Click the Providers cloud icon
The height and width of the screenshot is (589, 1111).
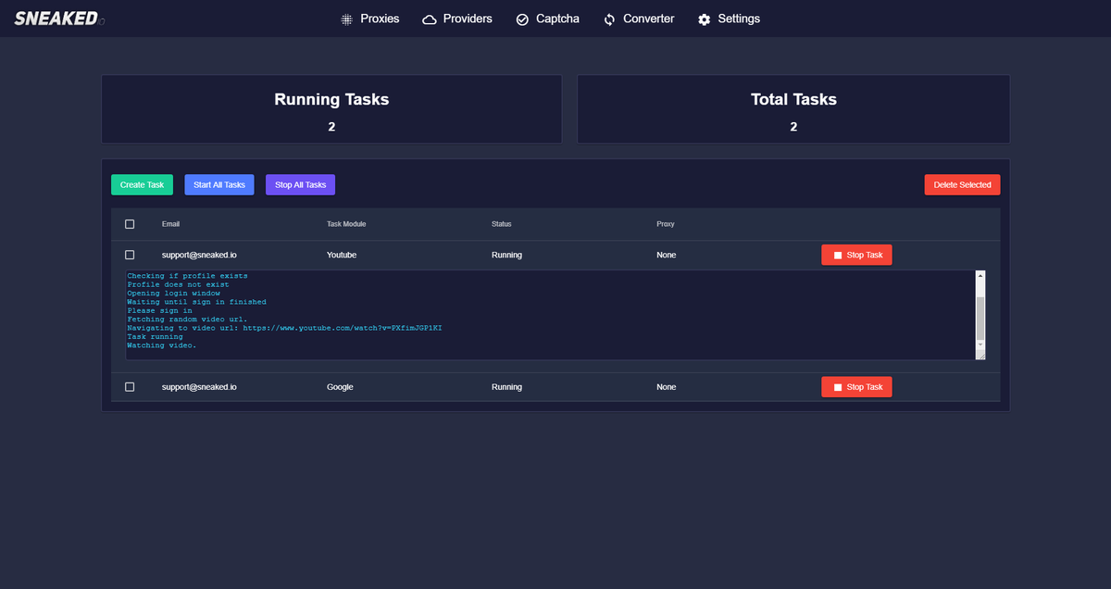(x=430, y=19)
